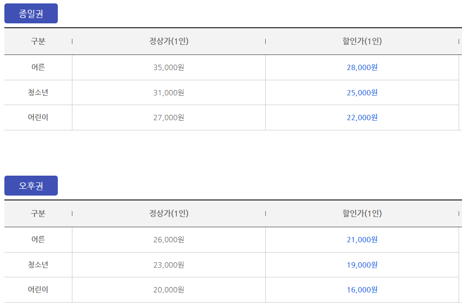Select the 할인가(1인) header in the afternoon table
Viewport: 462px width, 307px height.
click(x=361, y=214)
